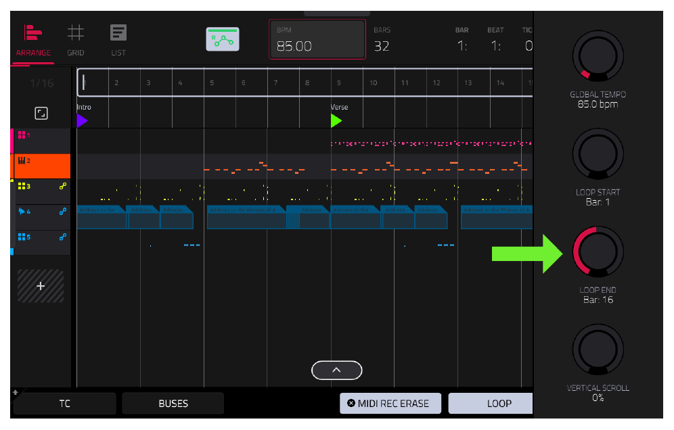674x430 pixels.
Task: Click the Vertical Scroll knob
Action: [x=598, y=350]
